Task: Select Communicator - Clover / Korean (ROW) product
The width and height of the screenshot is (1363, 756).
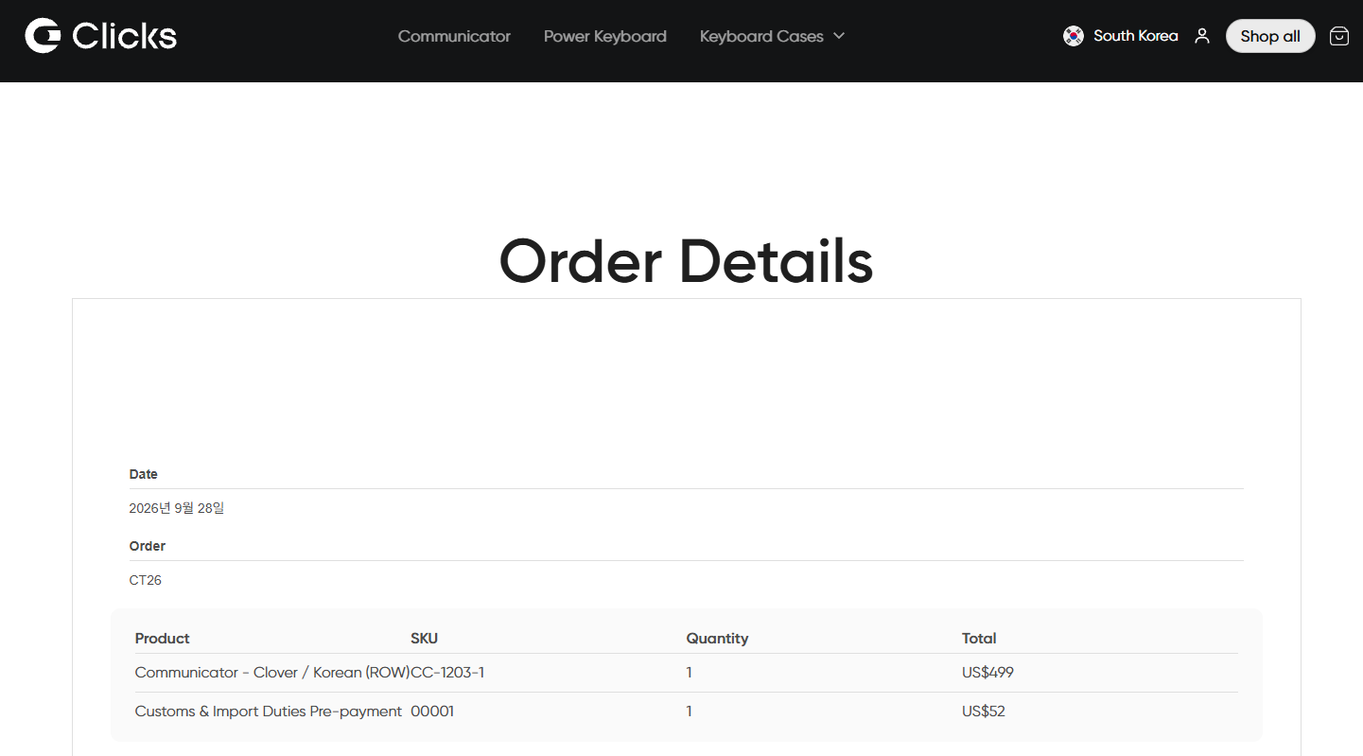Action: pos(272,673)
